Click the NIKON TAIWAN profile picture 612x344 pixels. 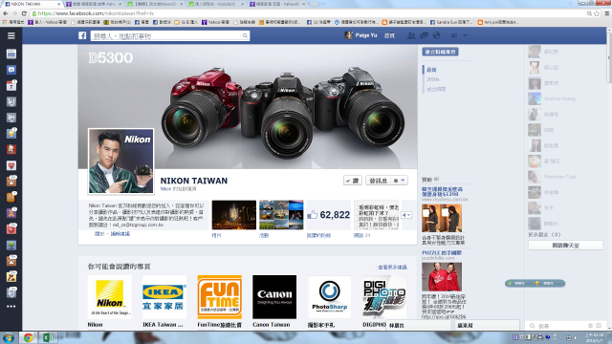120,161
